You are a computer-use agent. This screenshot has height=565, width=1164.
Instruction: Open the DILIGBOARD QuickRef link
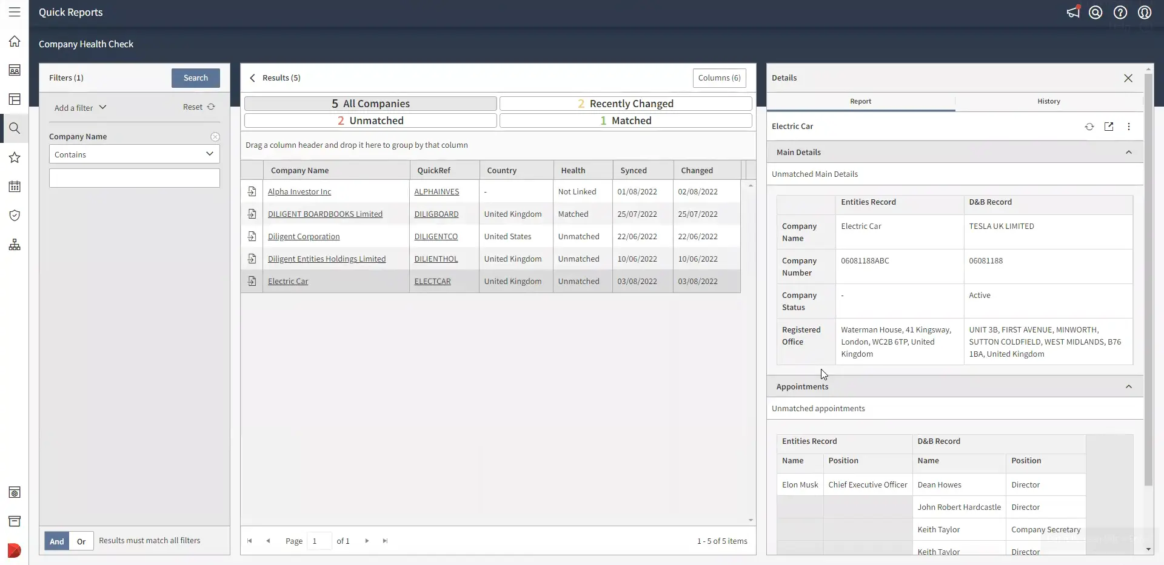(436, 214)
